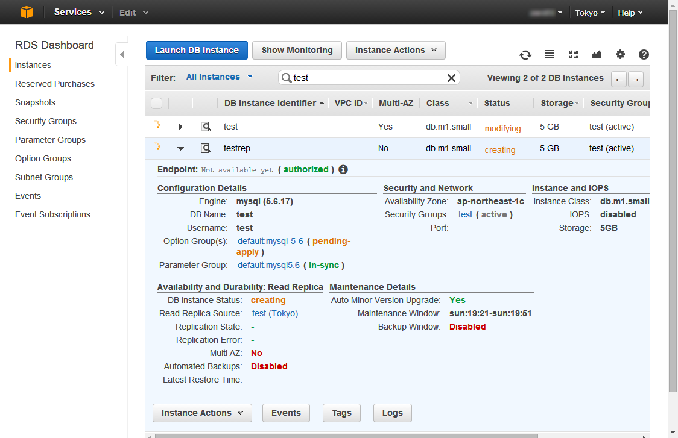
Task: Tick the select-all instances checkbox
Action: (x=156, y=103)
